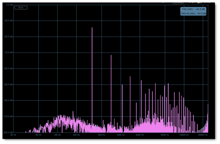Click the -100.0 dB axis label
Viewport: 220px width, 144px height.
pyautogui.click(x=8, y=69)
